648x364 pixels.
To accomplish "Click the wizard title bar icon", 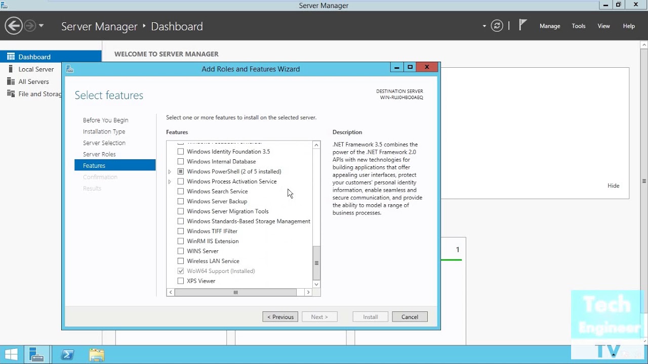I will click(x=70, y=69).
